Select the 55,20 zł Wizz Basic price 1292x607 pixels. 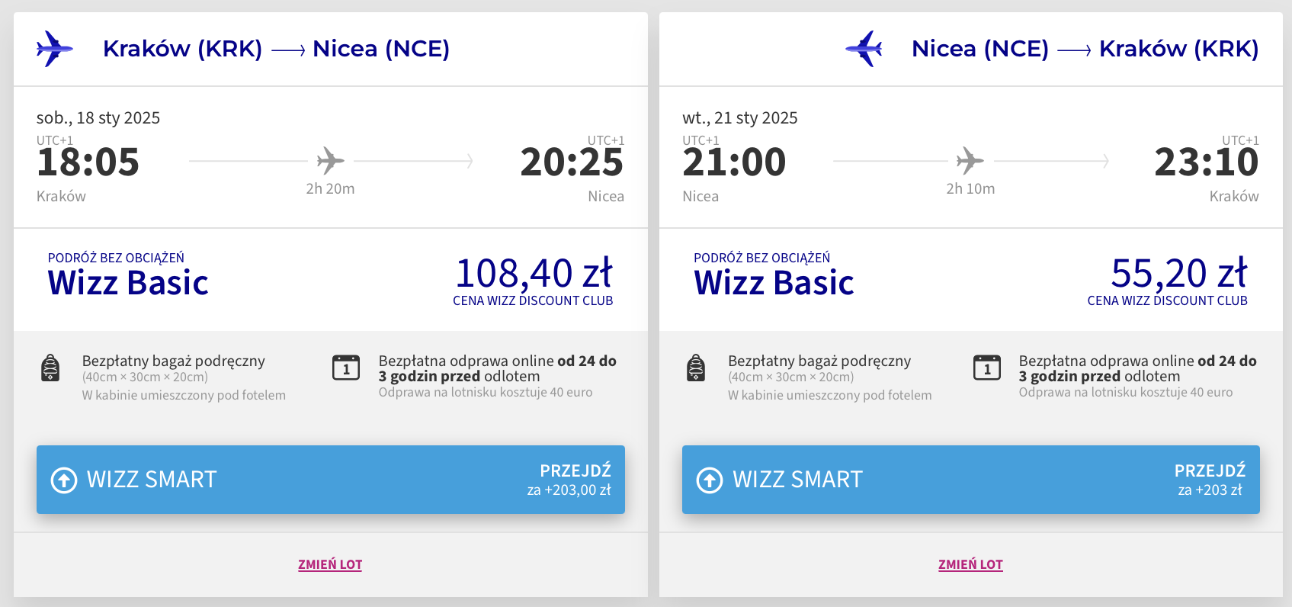click(x=1178, y=274)
